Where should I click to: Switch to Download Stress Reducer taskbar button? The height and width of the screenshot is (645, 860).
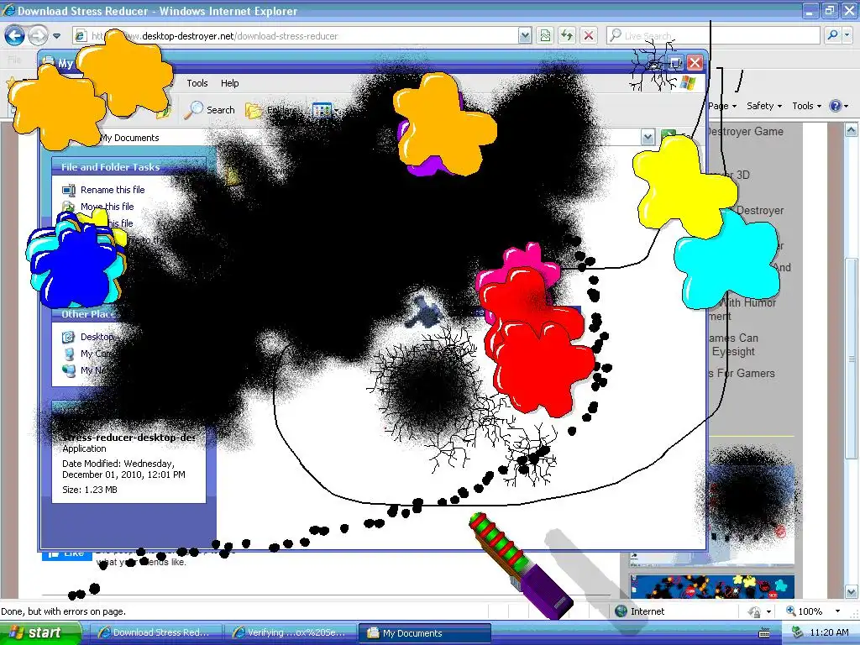(x=155, y=633)
